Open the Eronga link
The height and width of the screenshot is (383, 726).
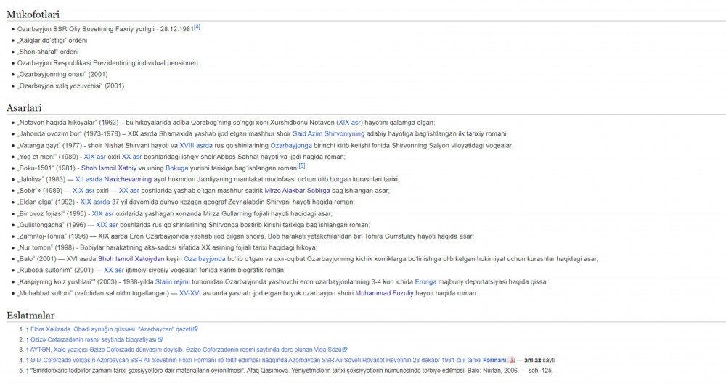(x=425, y=281)
